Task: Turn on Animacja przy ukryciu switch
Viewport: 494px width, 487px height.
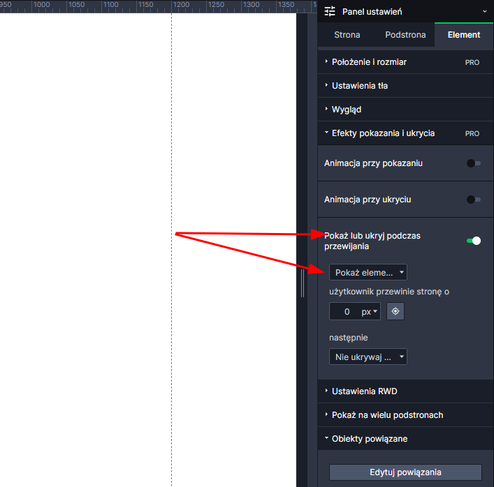Action: coord(473,200)
